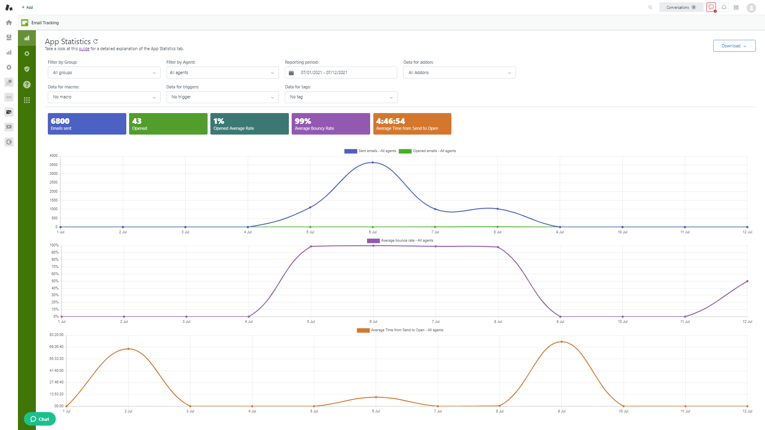The width and height of the screenshot is (765, 430).
Task: Click the search magnifier icon in the top bar
Action: pyautogui.click(x=650, y=7)
